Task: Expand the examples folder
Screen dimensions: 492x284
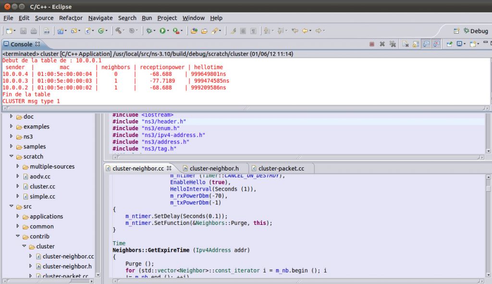Action: click(12, 126)
